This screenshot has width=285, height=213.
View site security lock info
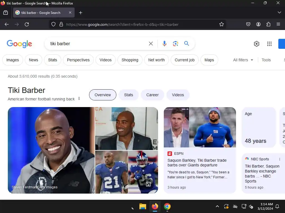pyautogui.click(x=61, y=24)
